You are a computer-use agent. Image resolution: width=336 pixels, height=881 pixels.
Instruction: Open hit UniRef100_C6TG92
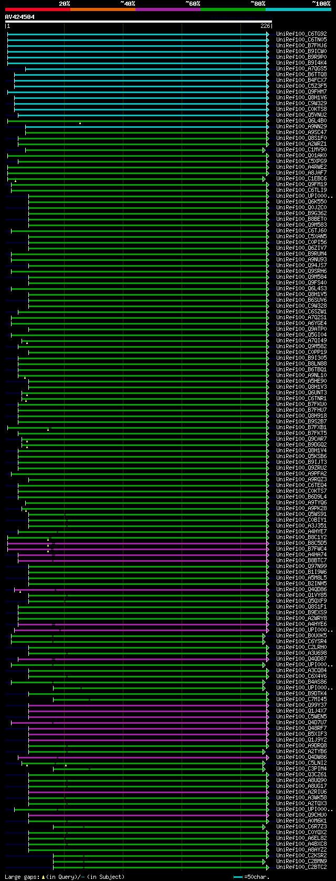[x=301, y=34]
